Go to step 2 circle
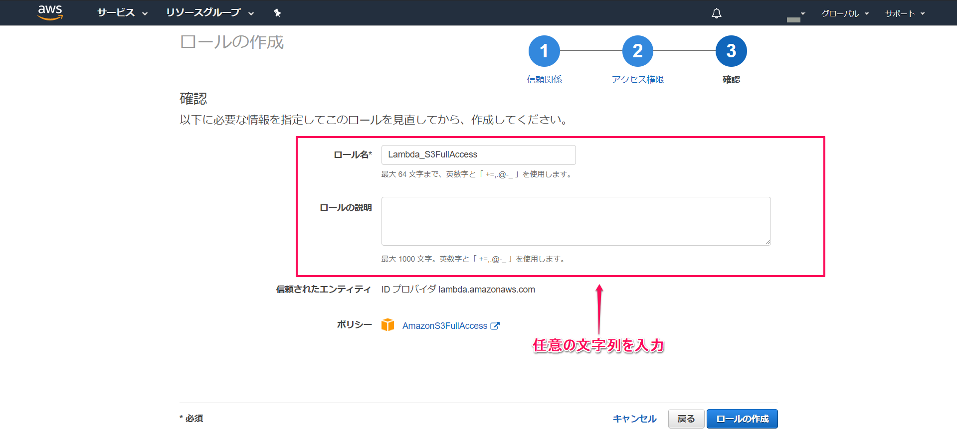The image size is (957, 440). click(x=638, y=51)
